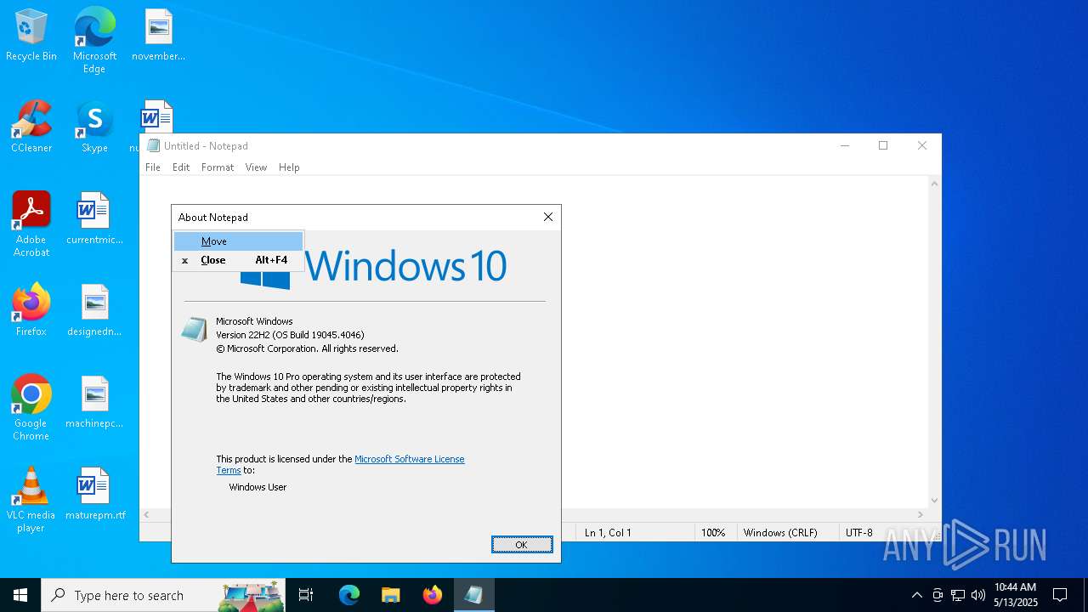This screenshot has width=1088, height=612.
Task: Open the Recycle Bin desktop icon
Action: click(x=31, y=36)
